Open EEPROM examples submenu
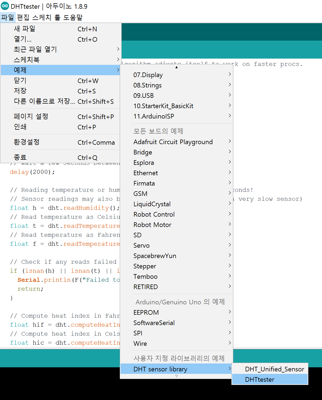322x400 pixels. 176,312
